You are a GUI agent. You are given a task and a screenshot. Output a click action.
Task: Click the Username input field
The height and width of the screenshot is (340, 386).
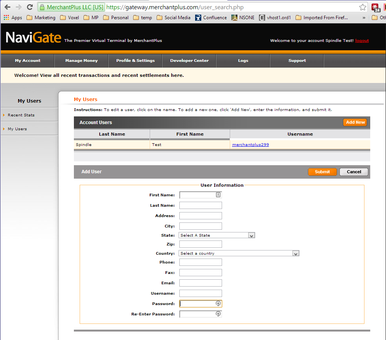click(x=201, y=294)
